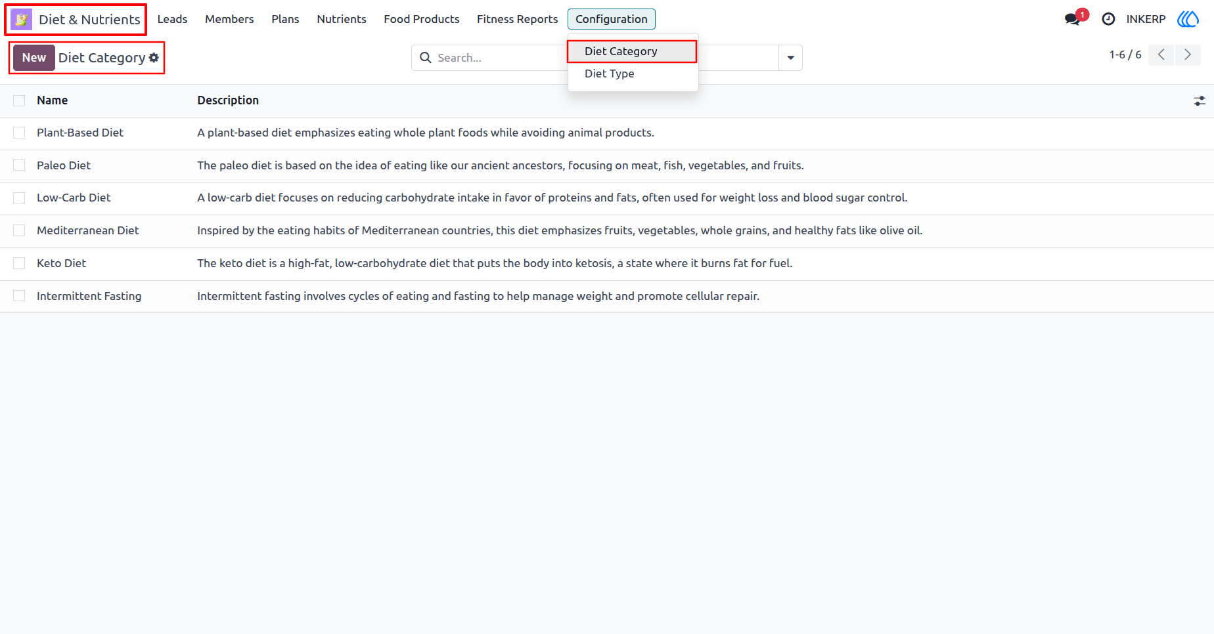Image resolution: width=1214 pixels, height=634 pixels.
Task: Open the Keto Diet record
Action: [x=62, y=263]
